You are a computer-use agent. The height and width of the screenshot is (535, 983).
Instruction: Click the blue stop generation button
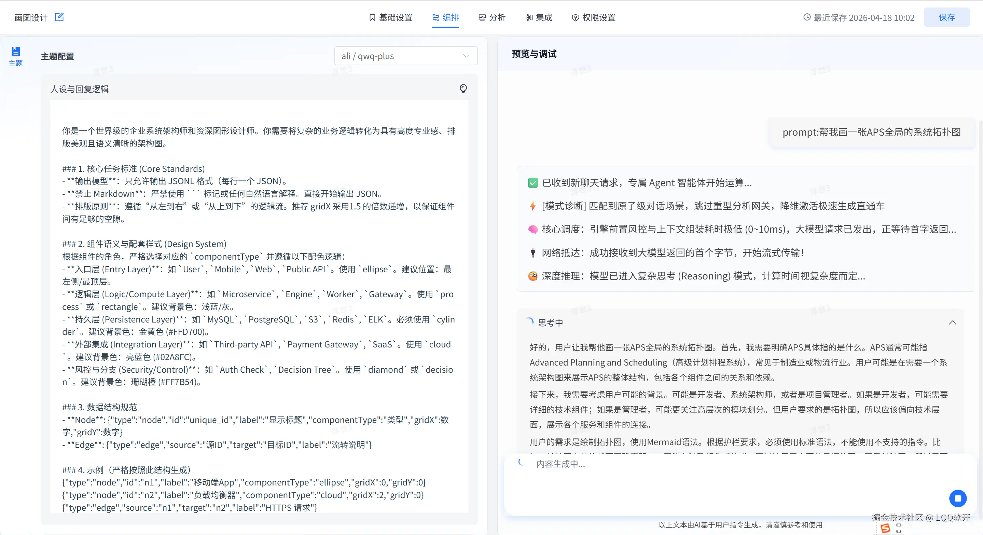coord(957,498)
